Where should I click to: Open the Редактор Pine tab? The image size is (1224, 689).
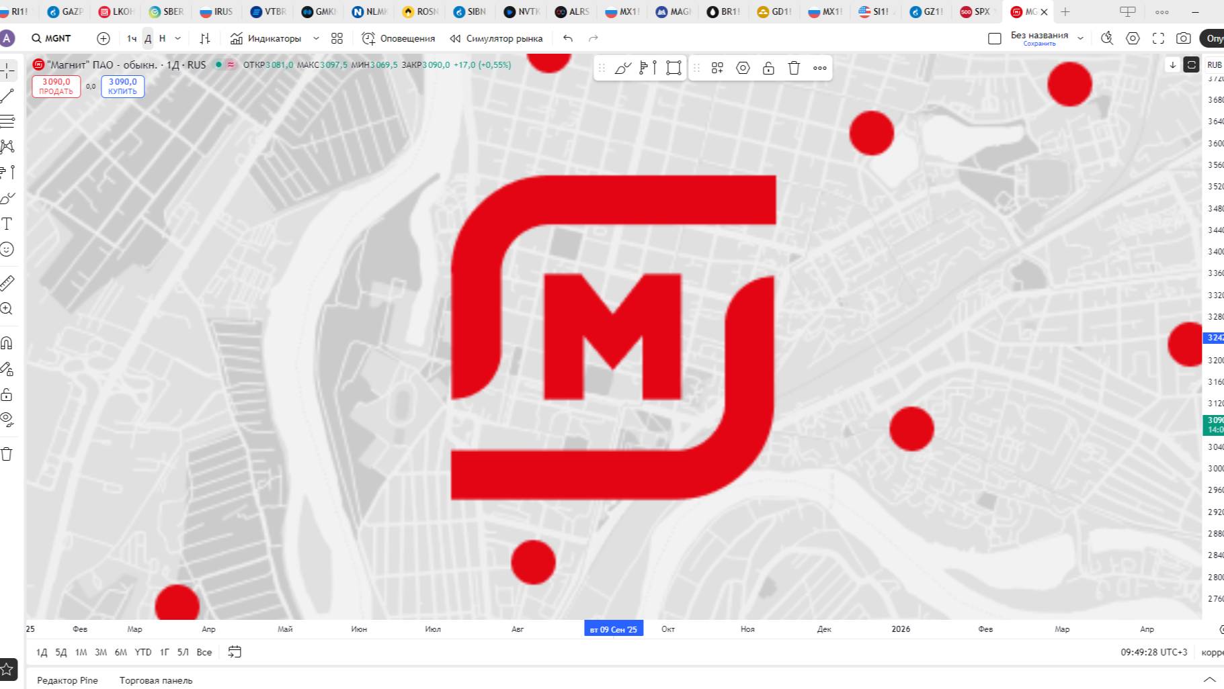coord(67,680)
